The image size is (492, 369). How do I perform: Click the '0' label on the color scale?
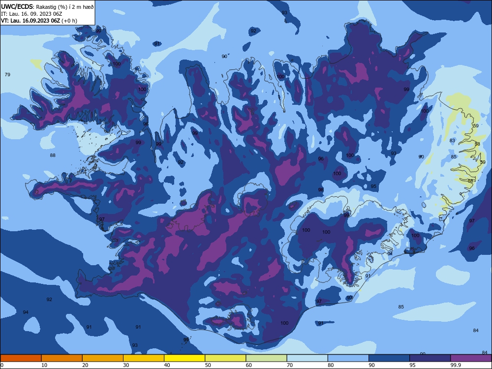(2, 365)
